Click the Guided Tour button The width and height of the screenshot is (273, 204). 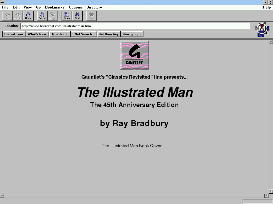tap(14, 34)
